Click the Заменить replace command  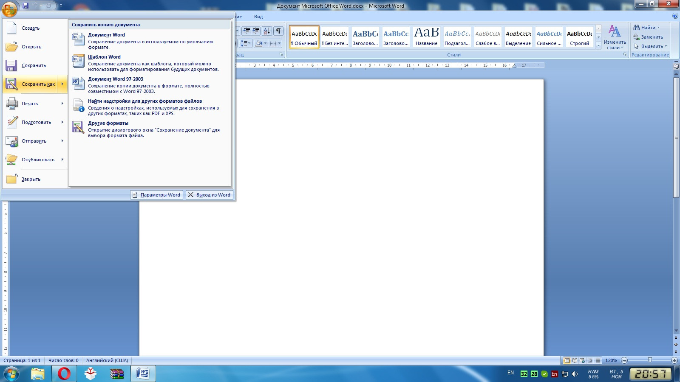click(648, 37)
